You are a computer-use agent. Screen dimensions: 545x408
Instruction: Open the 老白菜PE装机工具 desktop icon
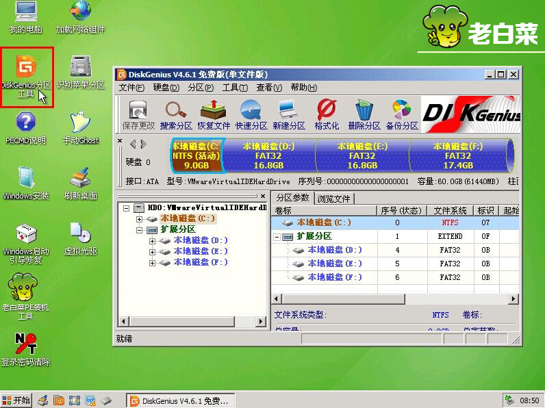click(x=25, y=296)
